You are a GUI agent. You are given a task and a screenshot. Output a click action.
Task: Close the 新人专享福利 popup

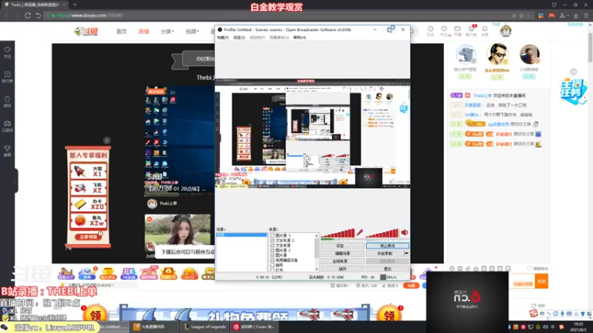coord(107,141)
